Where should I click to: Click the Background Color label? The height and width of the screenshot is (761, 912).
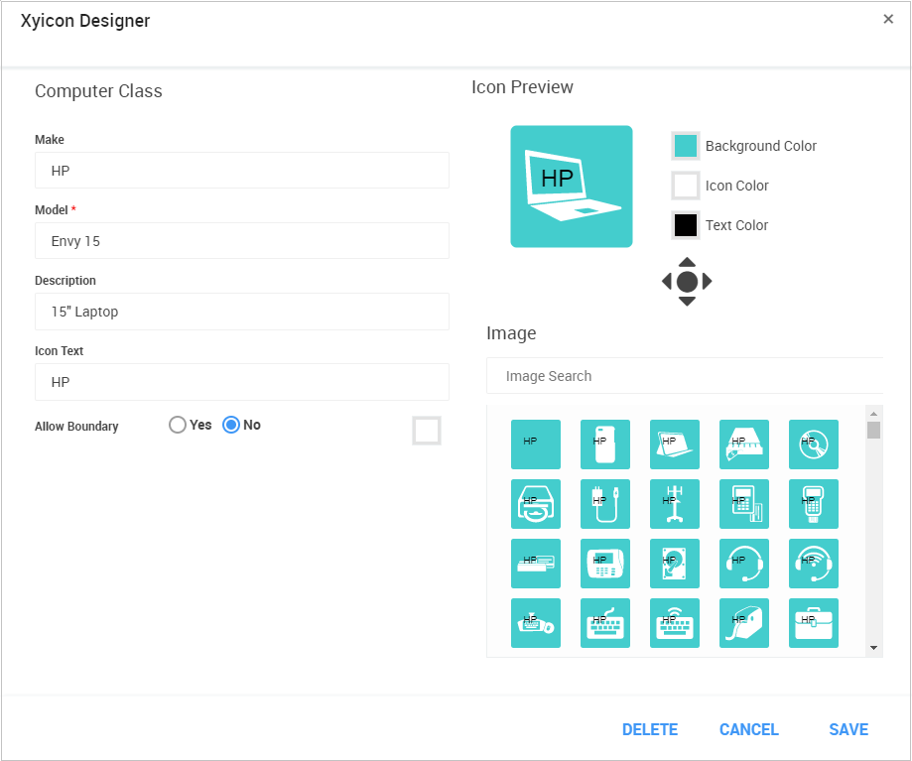pos(761,146)
